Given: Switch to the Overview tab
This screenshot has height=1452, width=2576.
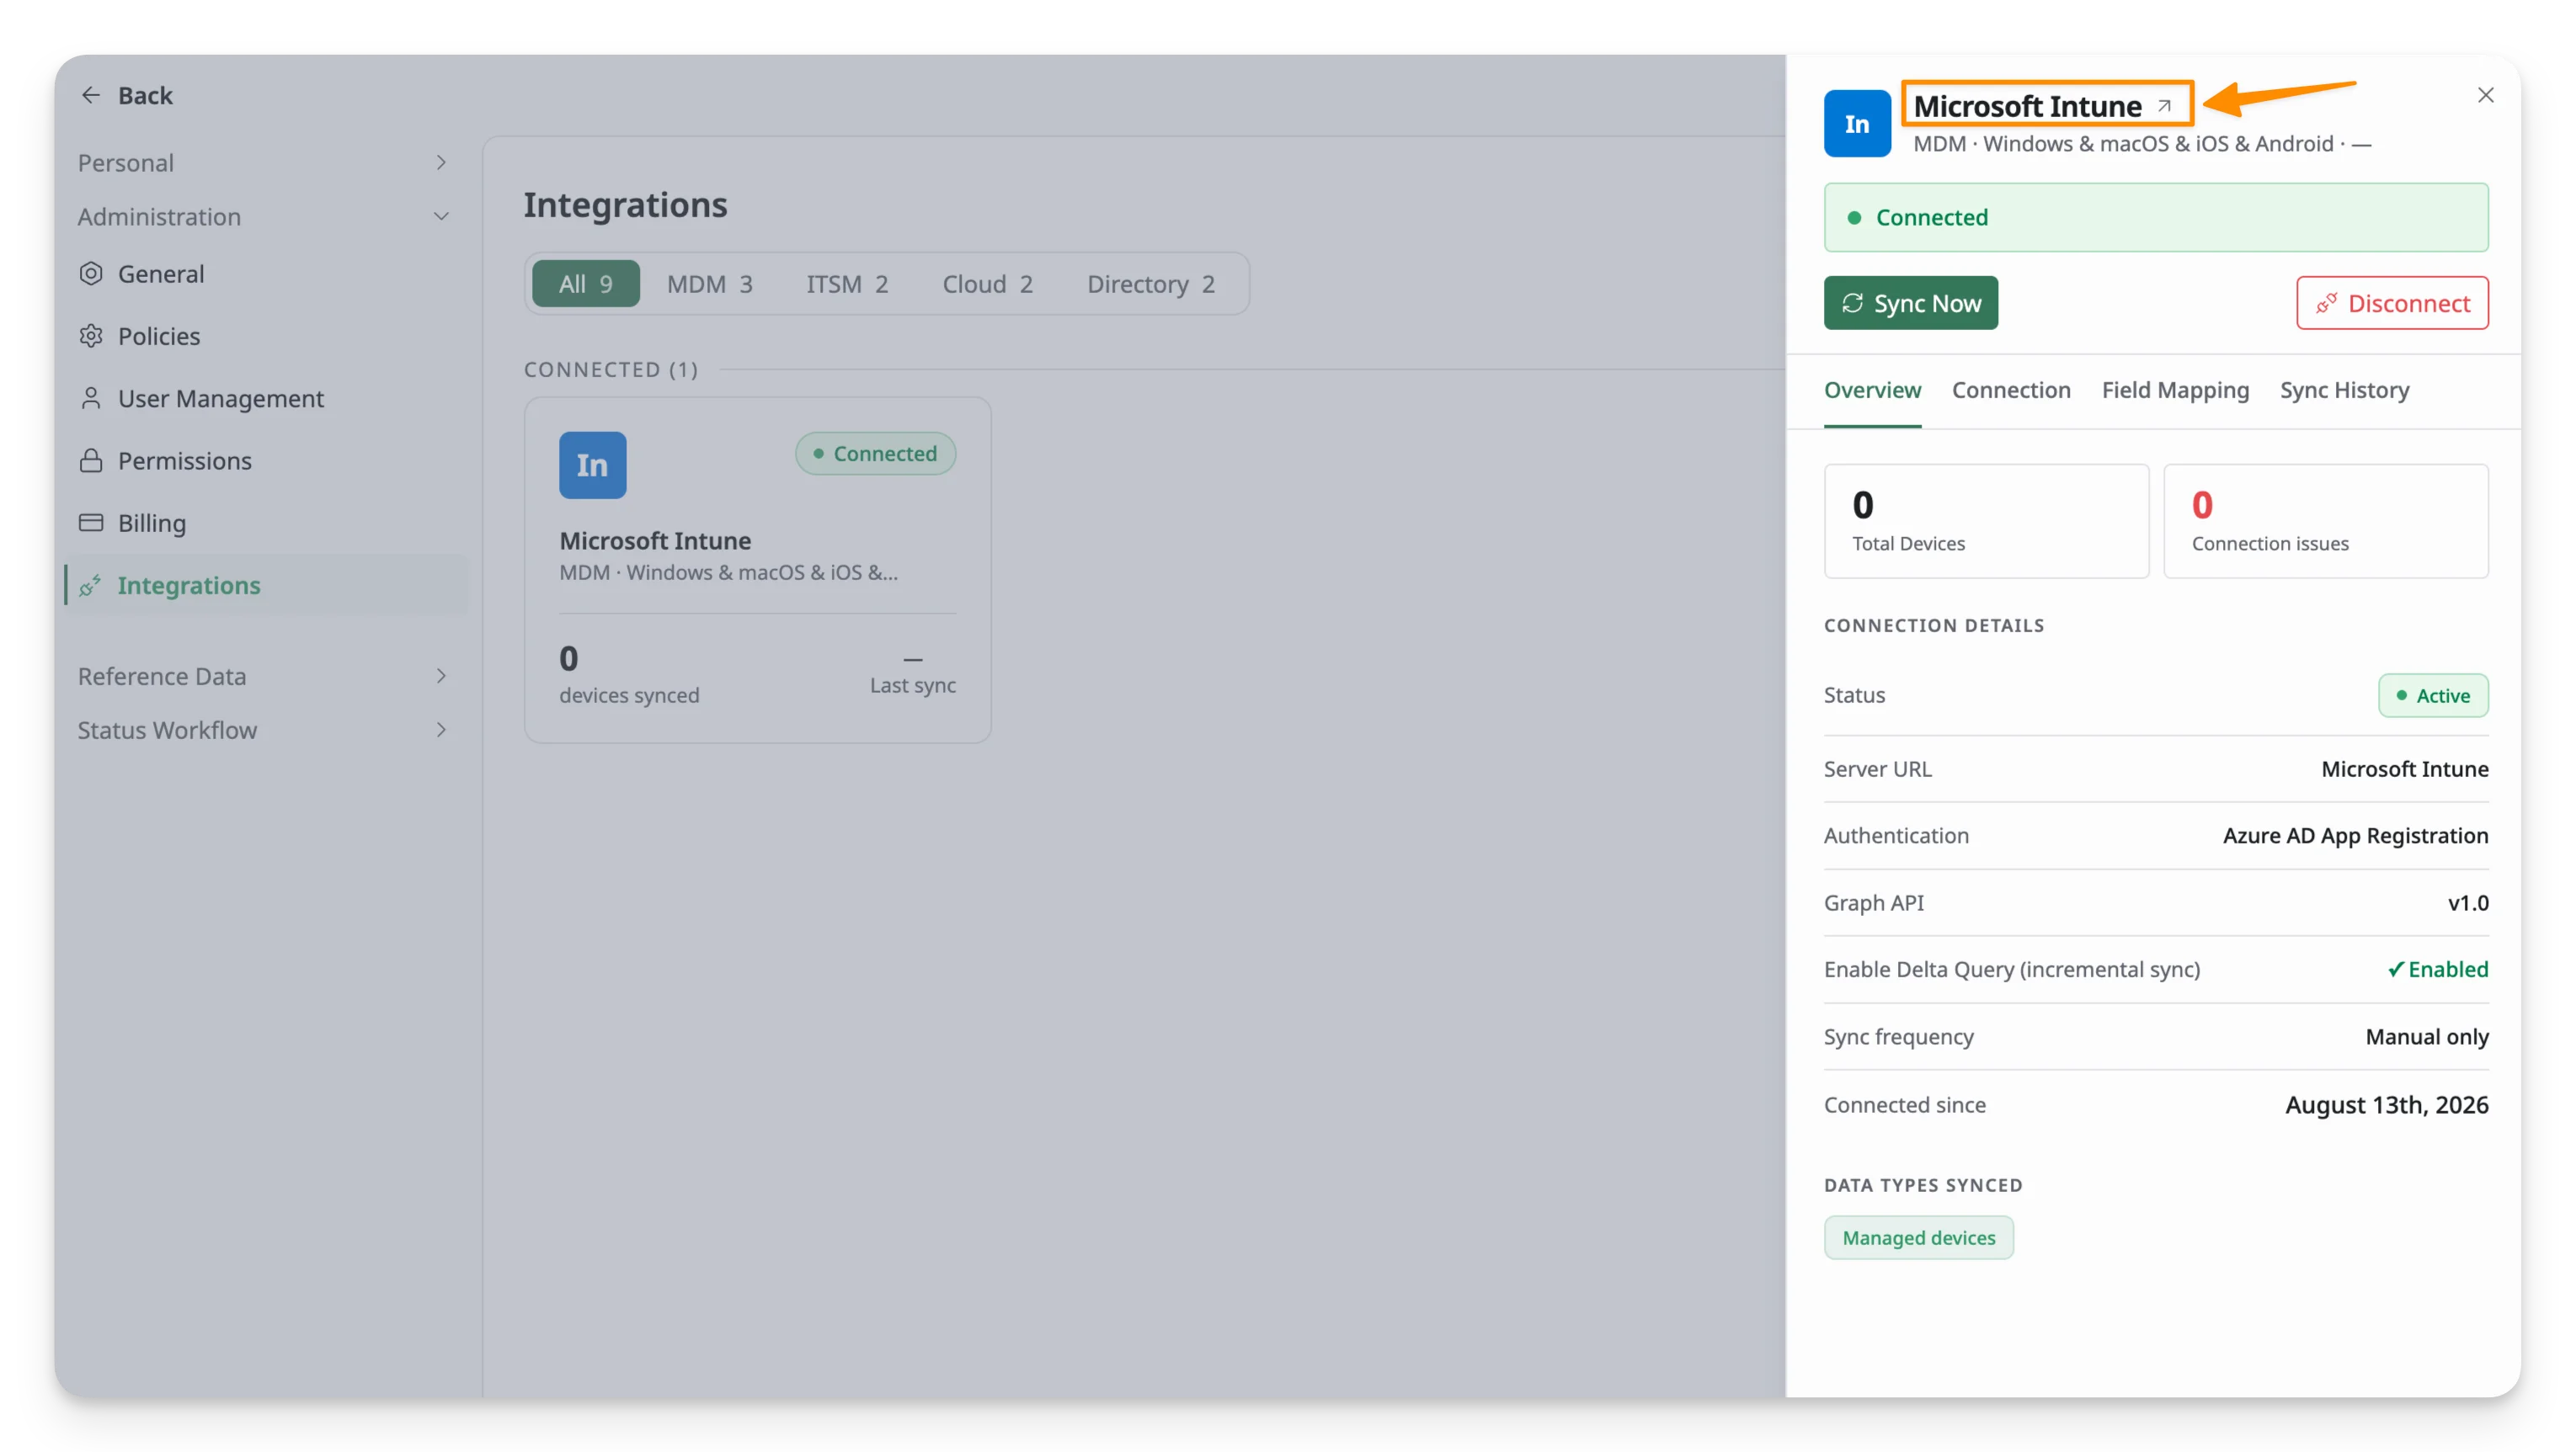Looking at the screenshot, I should coord(1872,390).
